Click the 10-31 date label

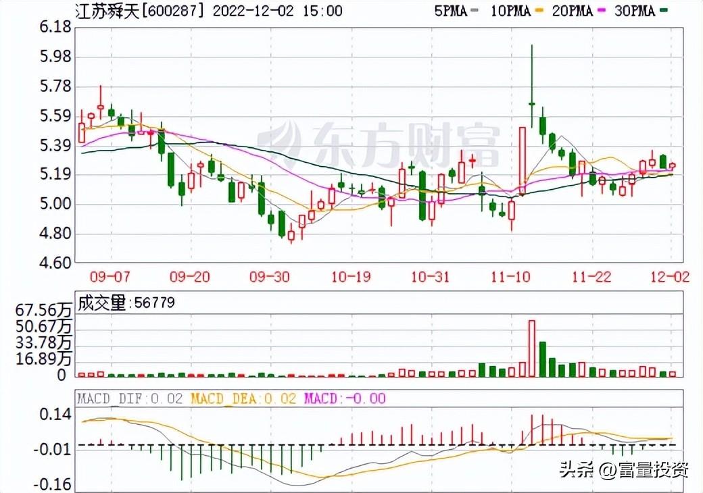430,277
